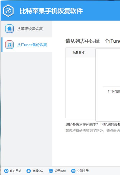Image resolution: width=120 pixels, height=175 pixels.
Task: Click the 请从列表中选择一个iTunes heading
Action: point(93,41)
